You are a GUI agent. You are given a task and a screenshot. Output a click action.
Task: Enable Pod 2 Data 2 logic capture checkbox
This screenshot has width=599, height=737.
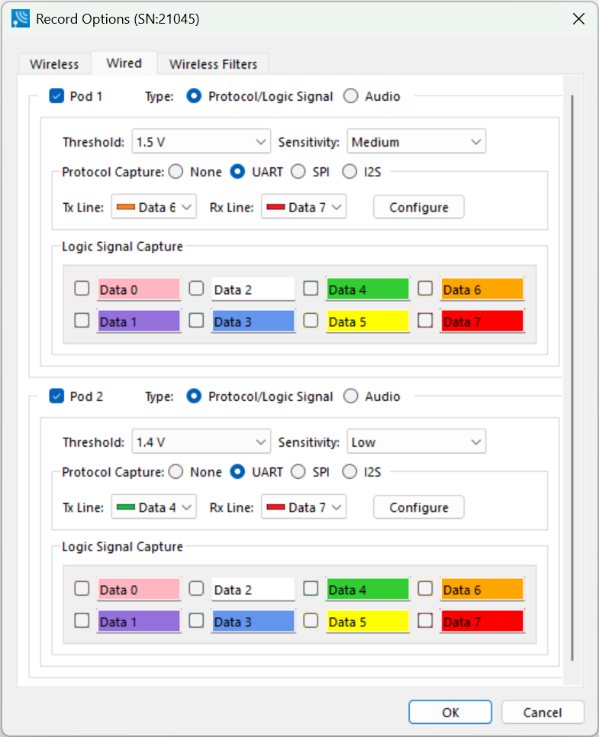tap(196, 588)
